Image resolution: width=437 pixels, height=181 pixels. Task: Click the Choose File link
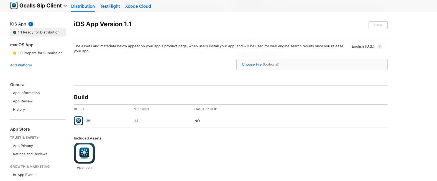tap(252, 64)
